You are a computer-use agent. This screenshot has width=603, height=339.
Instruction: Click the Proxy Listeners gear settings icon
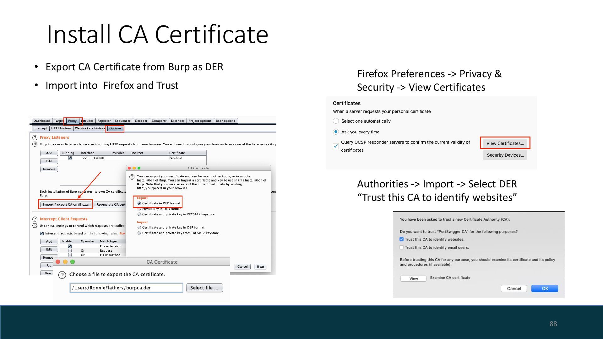(35, 144)
